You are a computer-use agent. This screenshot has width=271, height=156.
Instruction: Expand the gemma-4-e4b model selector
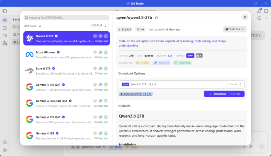(x=94, y=147)
